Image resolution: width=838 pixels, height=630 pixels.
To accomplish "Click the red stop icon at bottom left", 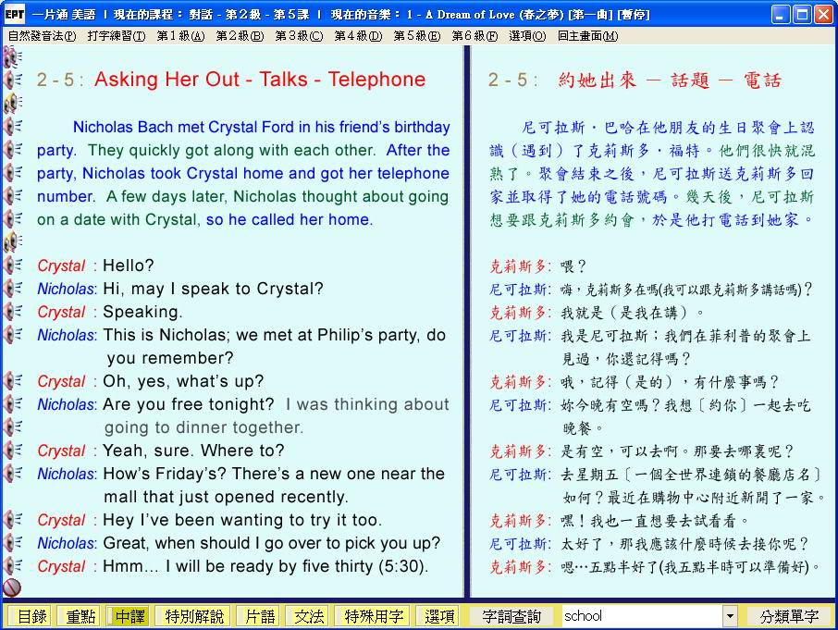I will [x=12, y=587].
